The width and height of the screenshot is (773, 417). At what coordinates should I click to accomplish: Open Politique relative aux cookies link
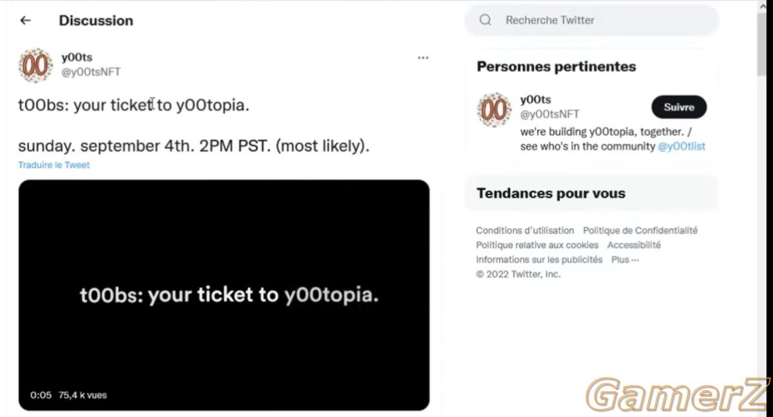537,245
